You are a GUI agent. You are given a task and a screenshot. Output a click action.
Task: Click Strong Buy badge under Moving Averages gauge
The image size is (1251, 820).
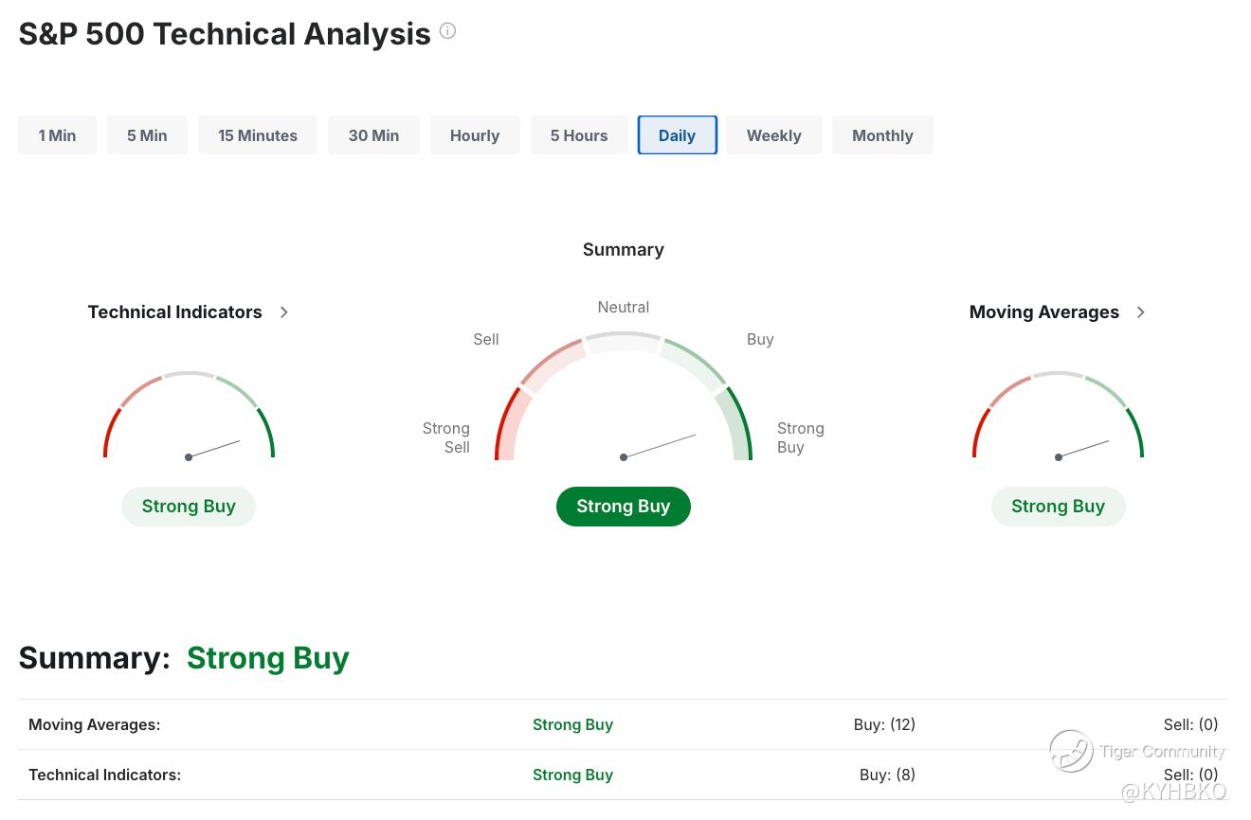click(1058, 507)
